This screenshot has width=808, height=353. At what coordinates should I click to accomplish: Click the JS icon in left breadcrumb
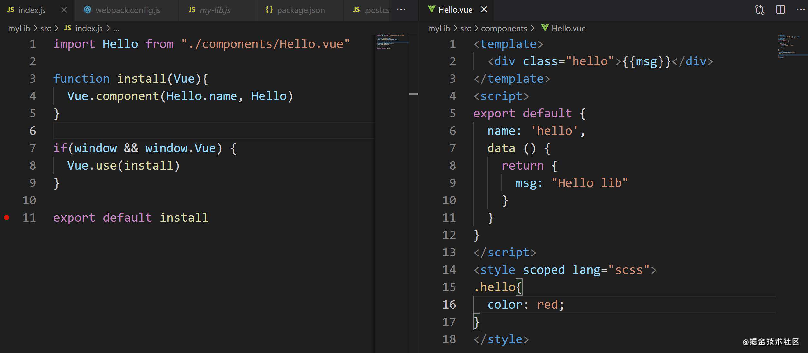[x=67, y=28]
